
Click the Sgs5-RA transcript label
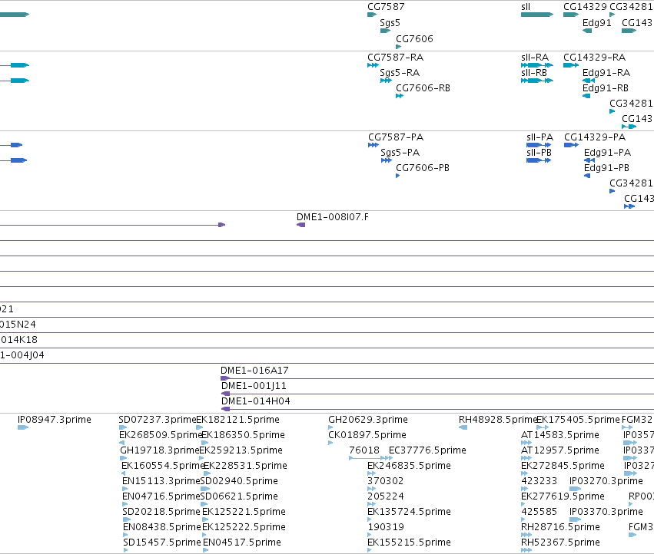[x=400, y=72]
